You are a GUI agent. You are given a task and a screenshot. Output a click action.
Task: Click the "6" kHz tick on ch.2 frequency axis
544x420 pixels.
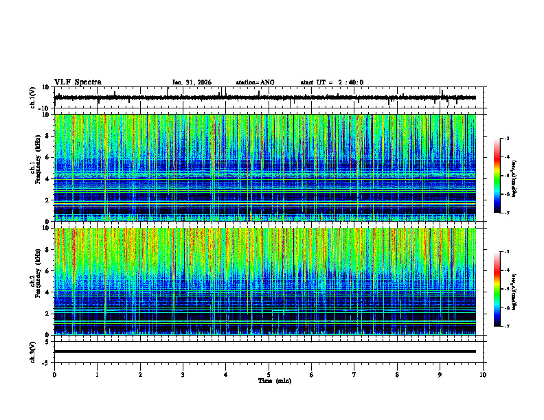click(x=48, y=271)
